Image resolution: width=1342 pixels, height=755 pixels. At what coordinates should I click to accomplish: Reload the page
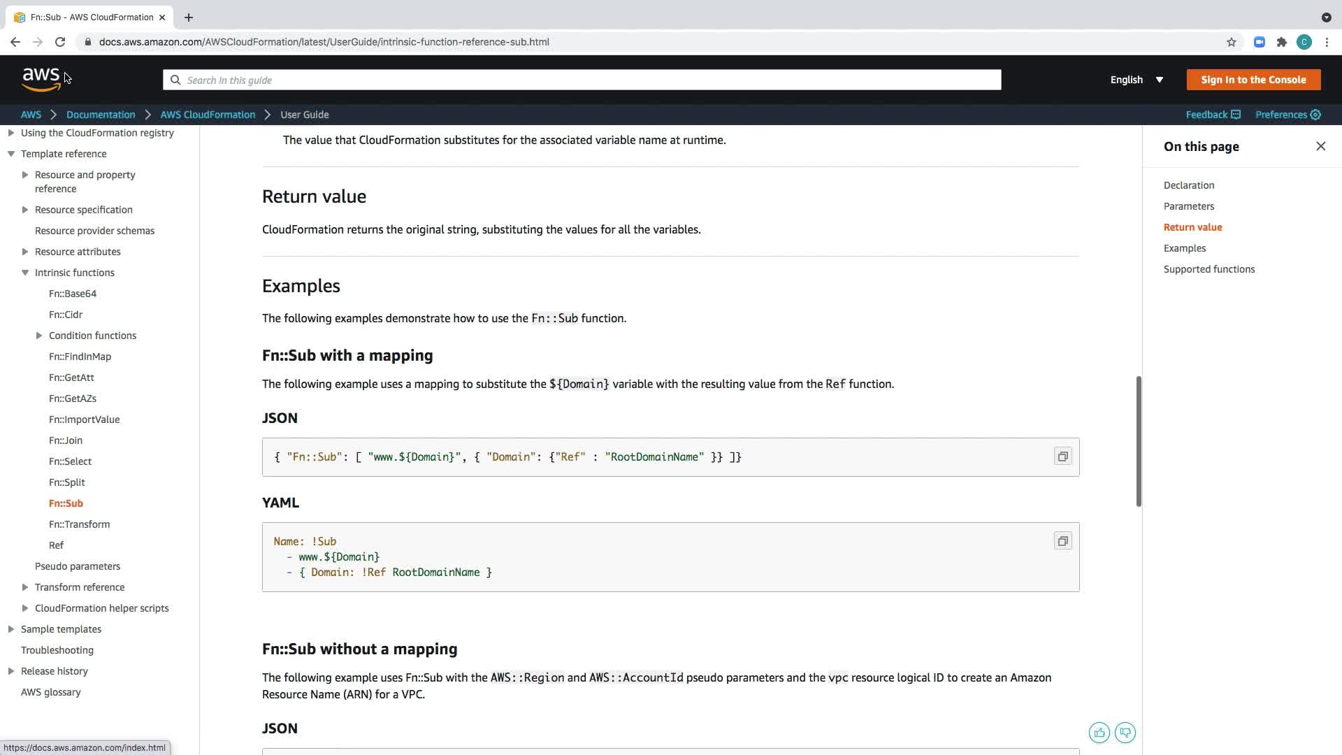(x=60, y=42)
